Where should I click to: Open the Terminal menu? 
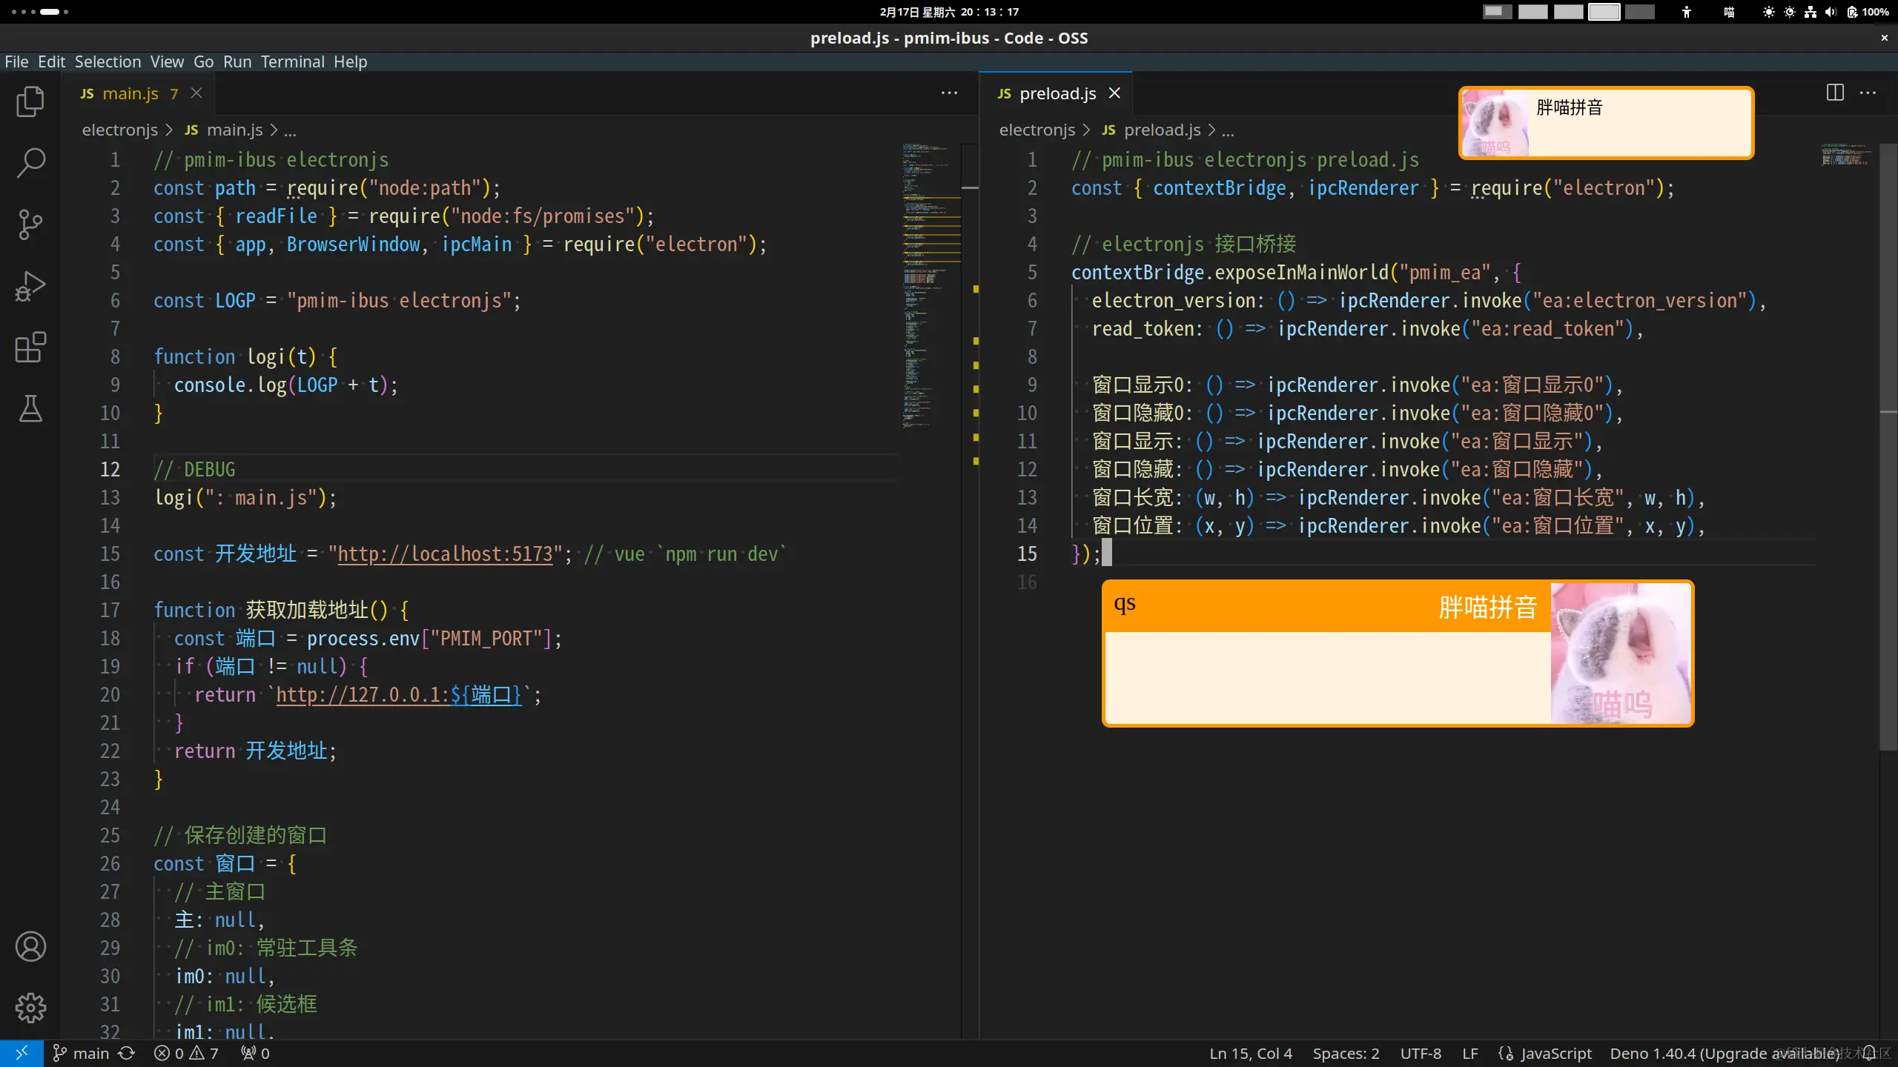[292, 62]
